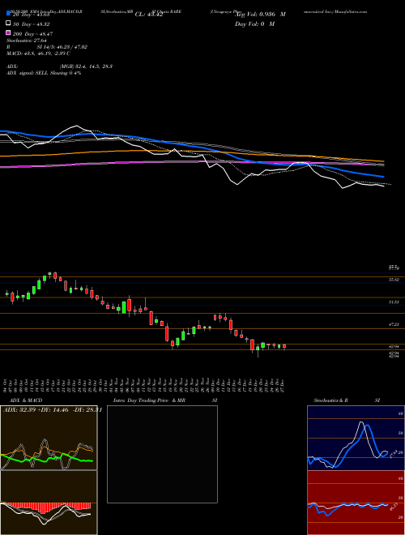Open the MACD histogram chart panel
Screen dimensions: 405x535
(49, 503)
